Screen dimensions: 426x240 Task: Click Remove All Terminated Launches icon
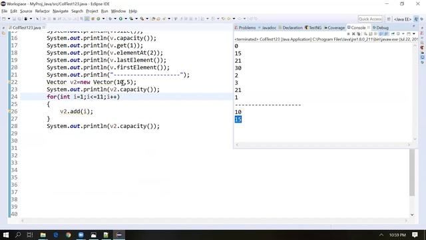[x=359, y=34]
